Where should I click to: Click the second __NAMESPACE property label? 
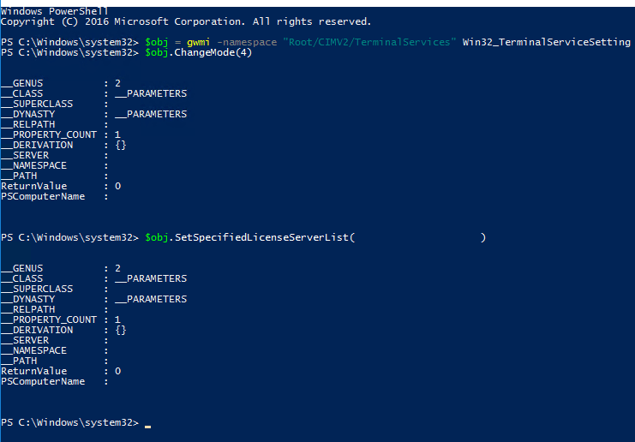[34, 350]
